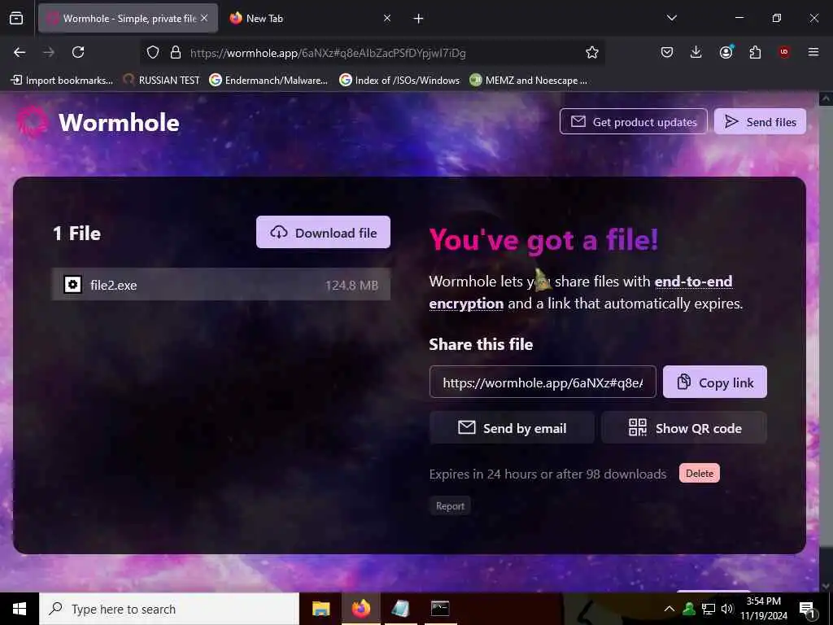Viewport: 833px width, 625px height.
Task: Open the Firefox downloads panel
Action: (x=696, y=52)
